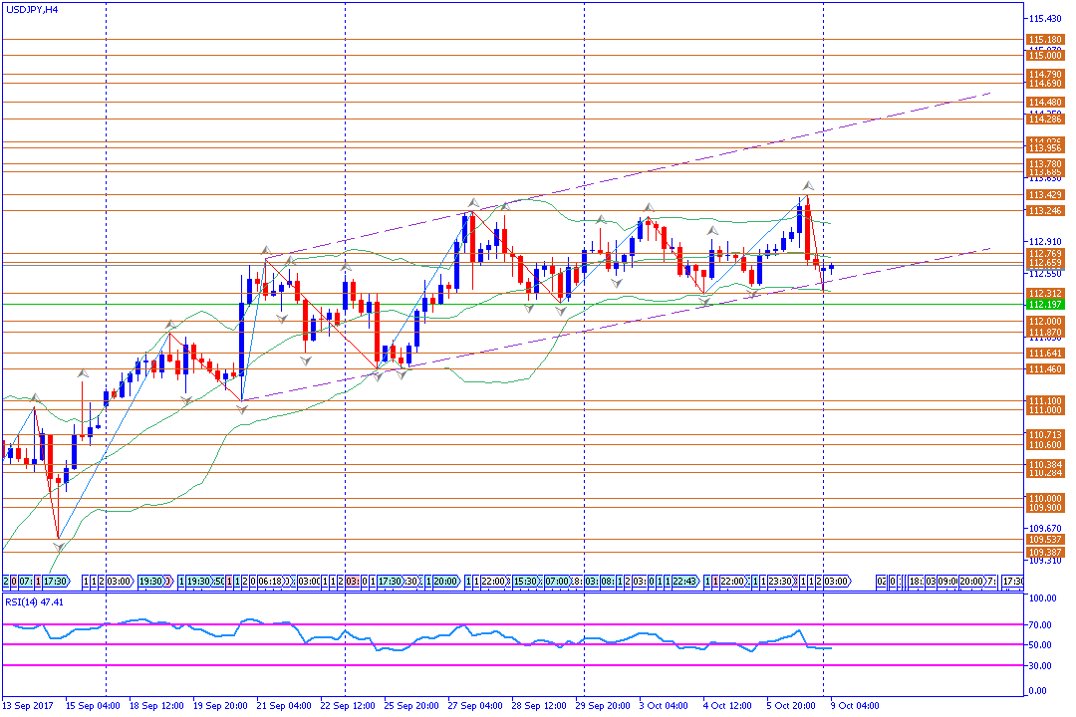
Task: Select the 110.384 price level label
Action: tap(1045, 464)
